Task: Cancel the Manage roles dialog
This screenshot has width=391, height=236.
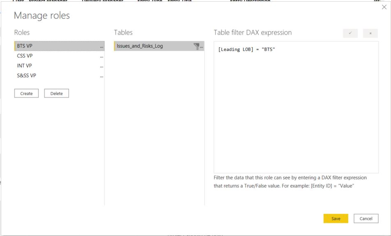Action: tap(366, 219)
